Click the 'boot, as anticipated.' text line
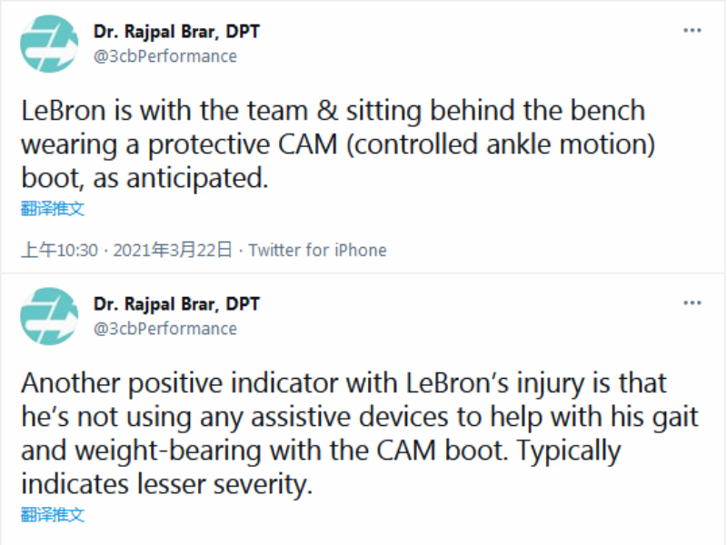 point(144,178)
